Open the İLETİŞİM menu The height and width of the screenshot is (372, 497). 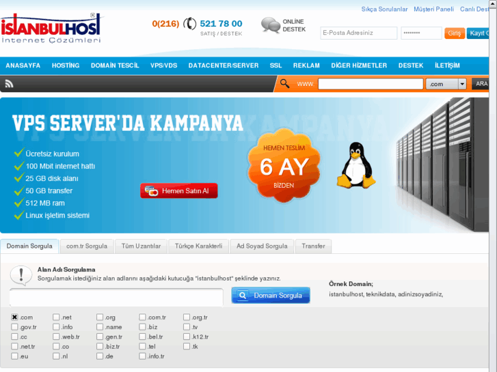(447, 66)
